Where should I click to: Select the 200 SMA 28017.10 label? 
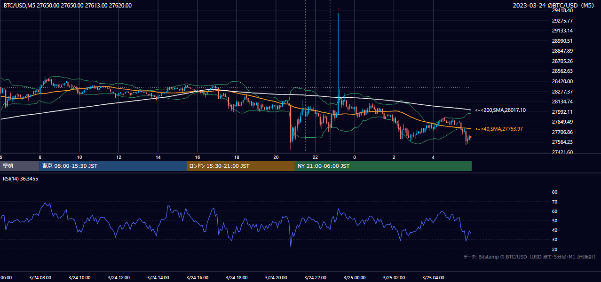(x=500, y=110)
